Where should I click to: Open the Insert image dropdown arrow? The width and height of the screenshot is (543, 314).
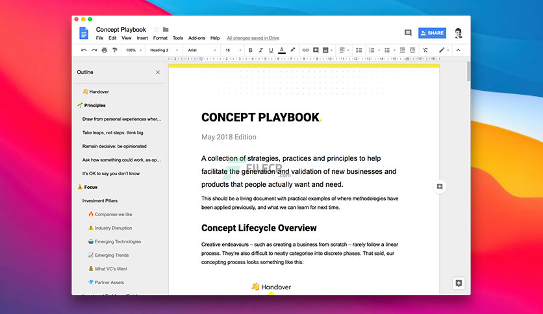click(x=331, y=51)
